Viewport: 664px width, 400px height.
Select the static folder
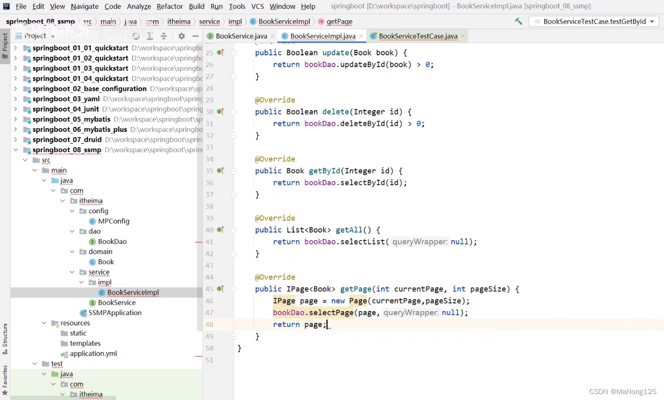pyautogui.click(x=73, y=333)
